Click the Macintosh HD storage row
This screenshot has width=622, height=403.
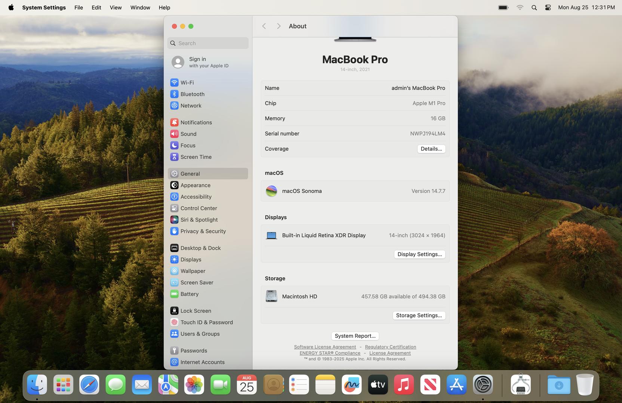[355, 297]
